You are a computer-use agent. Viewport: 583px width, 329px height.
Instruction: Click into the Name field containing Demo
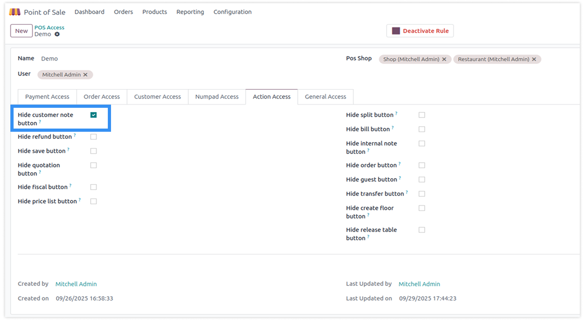point(120,59)
